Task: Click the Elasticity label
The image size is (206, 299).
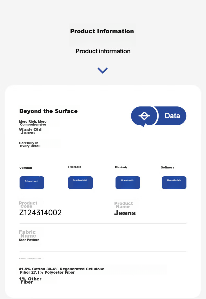Action: [x=121, y=167]
